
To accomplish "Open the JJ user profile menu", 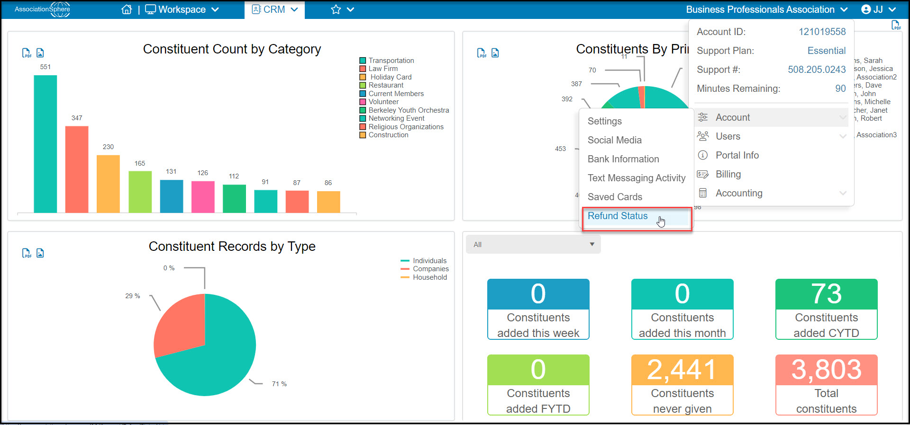I will tap(878, 9).
